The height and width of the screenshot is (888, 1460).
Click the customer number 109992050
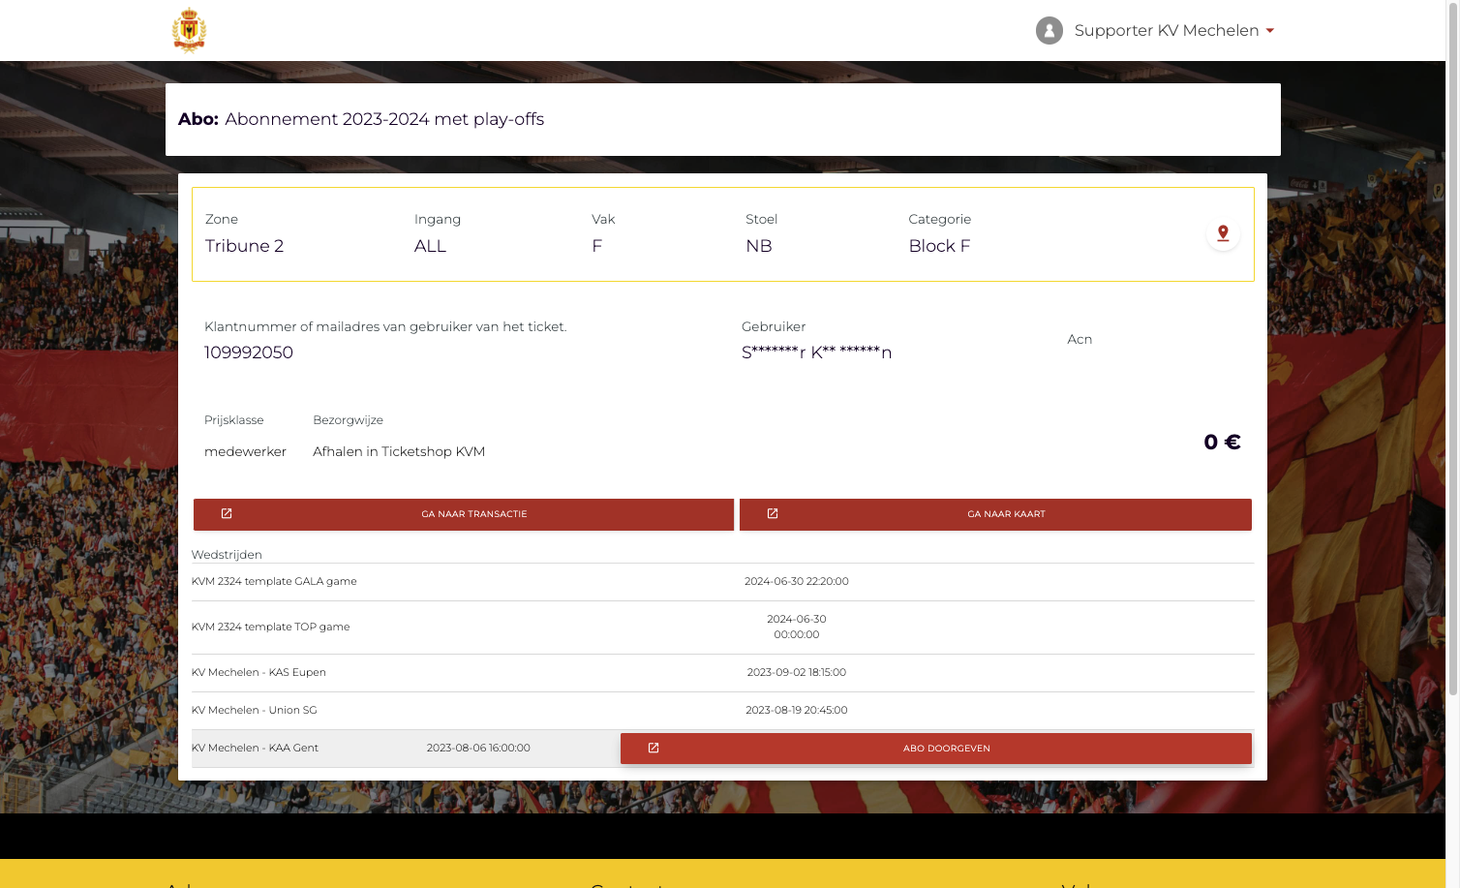pyautogui.click(x=249, y=352)
